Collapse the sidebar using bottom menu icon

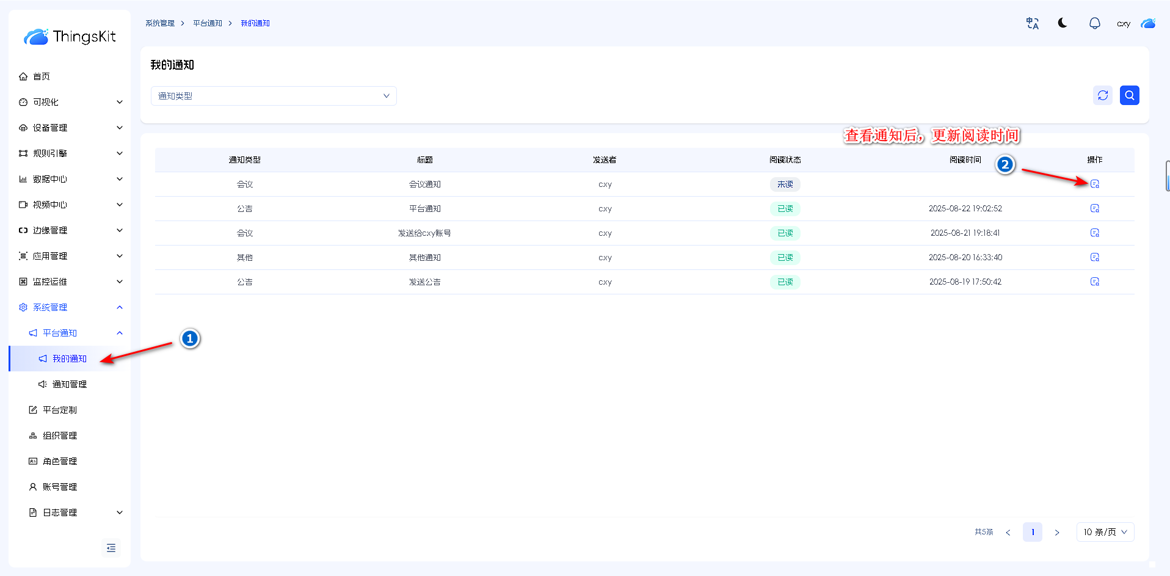pos(111,548)
